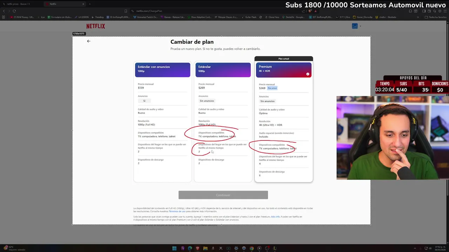
Task: Open the media player taskbar icon
Action: 259,248
